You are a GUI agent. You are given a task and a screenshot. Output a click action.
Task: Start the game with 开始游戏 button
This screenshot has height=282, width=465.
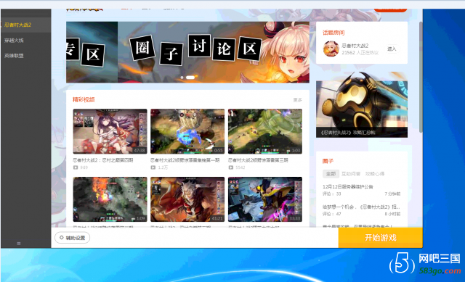pos(381,238)
